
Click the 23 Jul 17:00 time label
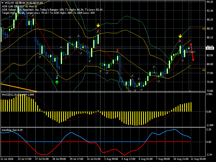[x=25, y=159]
